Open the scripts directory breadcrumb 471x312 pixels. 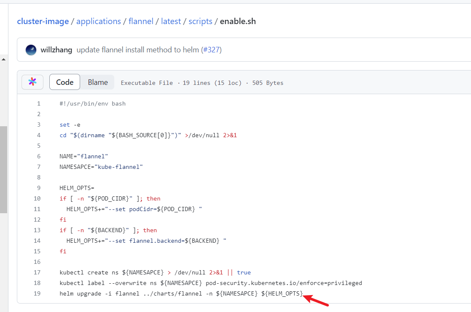200,21
